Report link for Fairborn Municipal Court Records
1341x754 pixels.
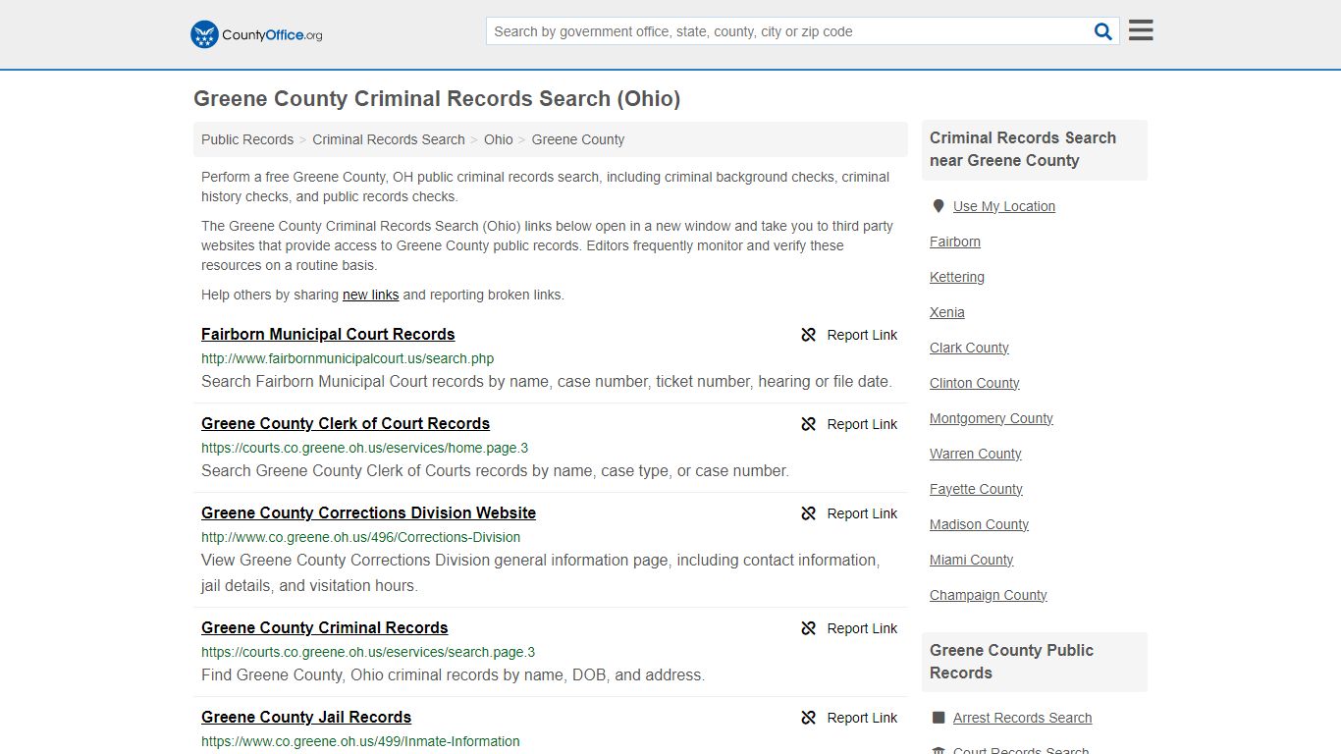[x=862, y=335]
